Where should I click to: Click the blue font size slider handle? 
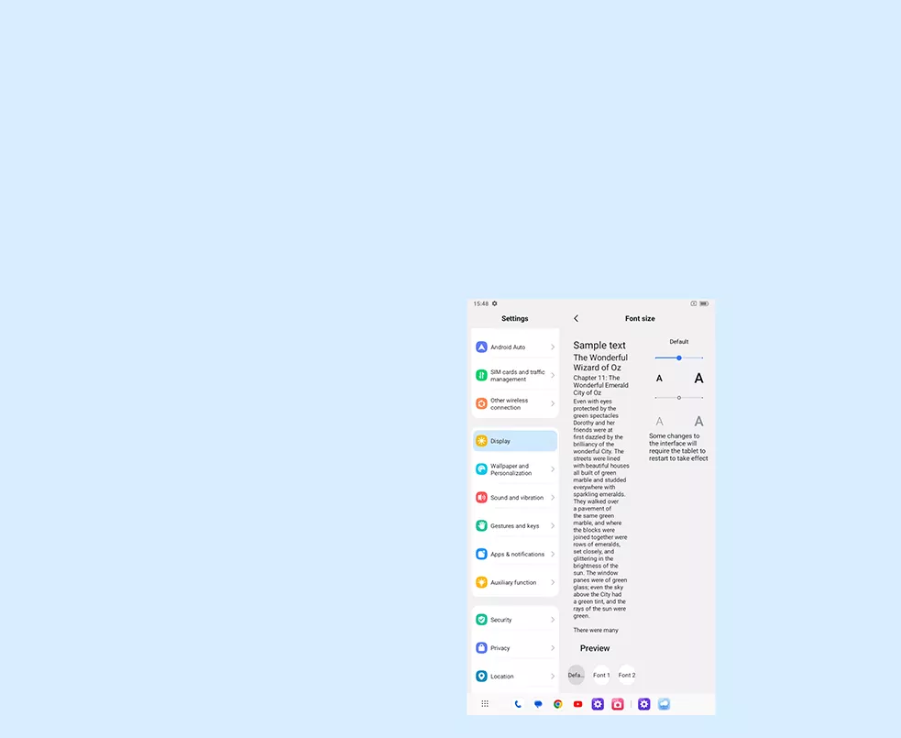(678, 358)
